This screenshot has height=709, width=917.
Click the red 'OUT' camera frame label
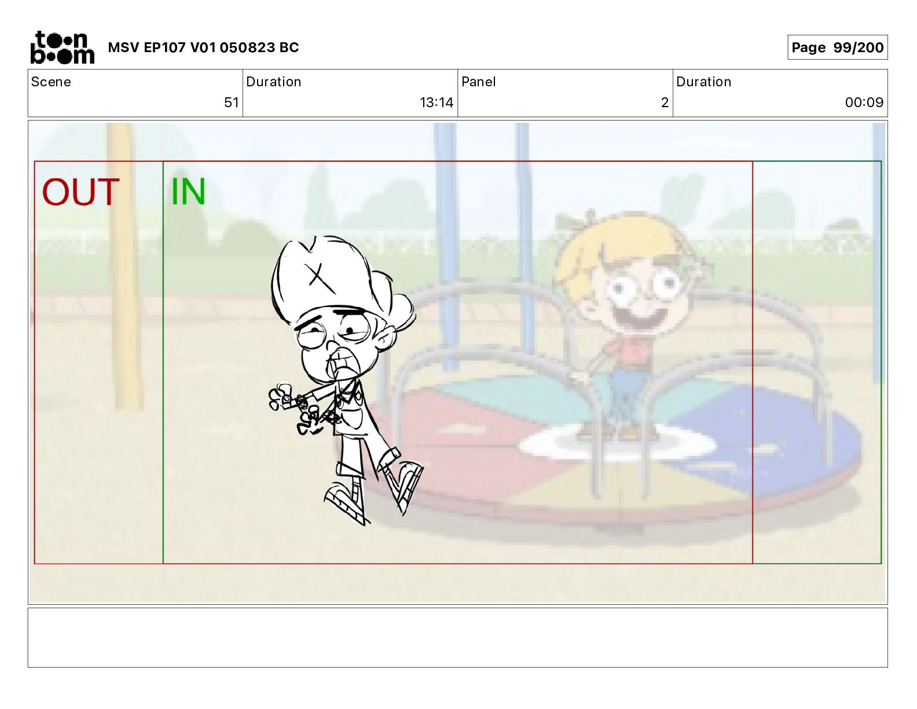click(80, 192)
